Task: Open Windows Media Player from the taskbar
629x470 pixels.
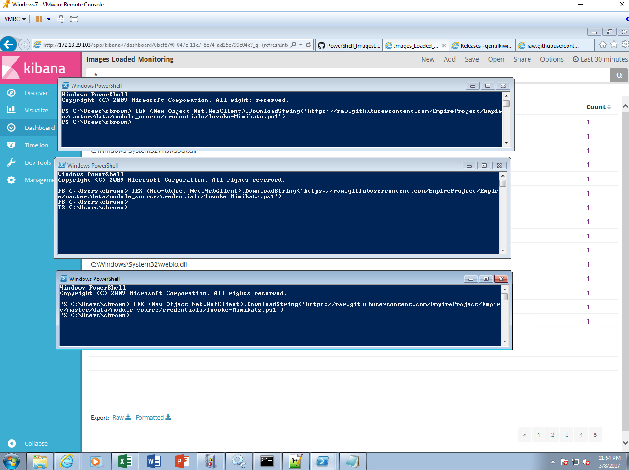Action: point(96,461)
